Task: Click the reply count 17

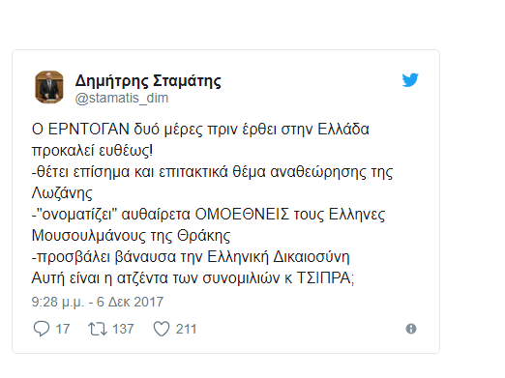Action: [x=63, y=329]
